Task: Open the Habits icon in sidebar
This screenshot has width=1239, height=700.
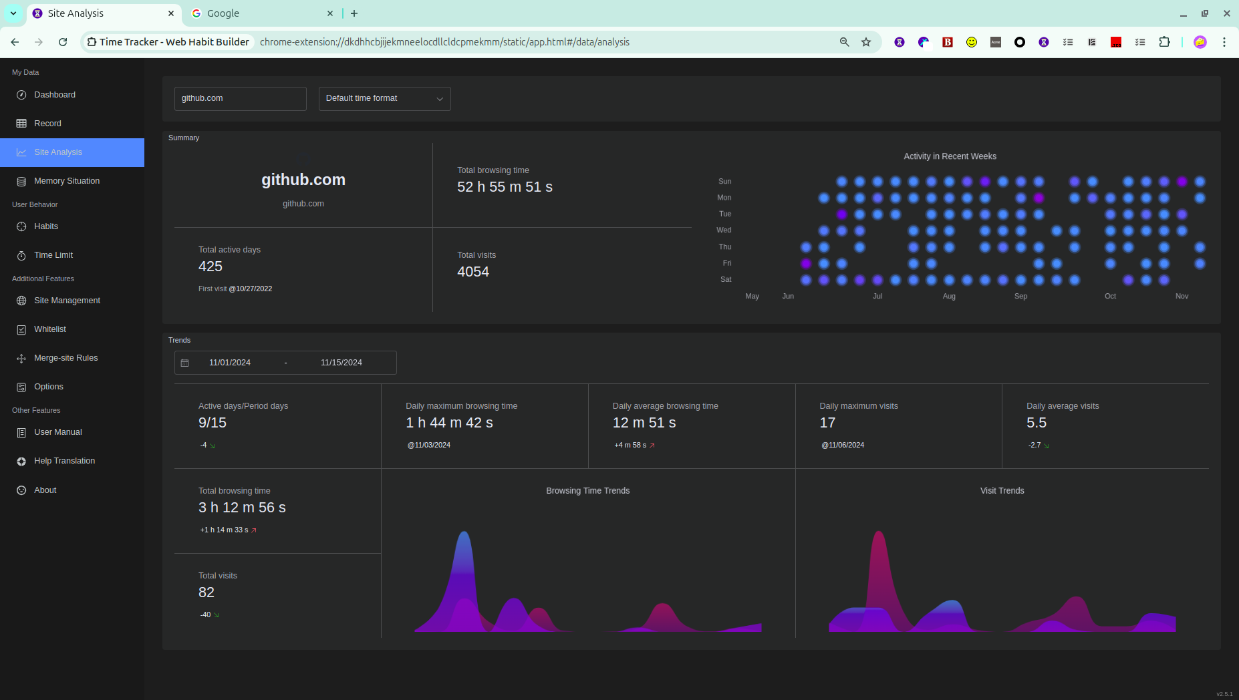Action: 21,226
